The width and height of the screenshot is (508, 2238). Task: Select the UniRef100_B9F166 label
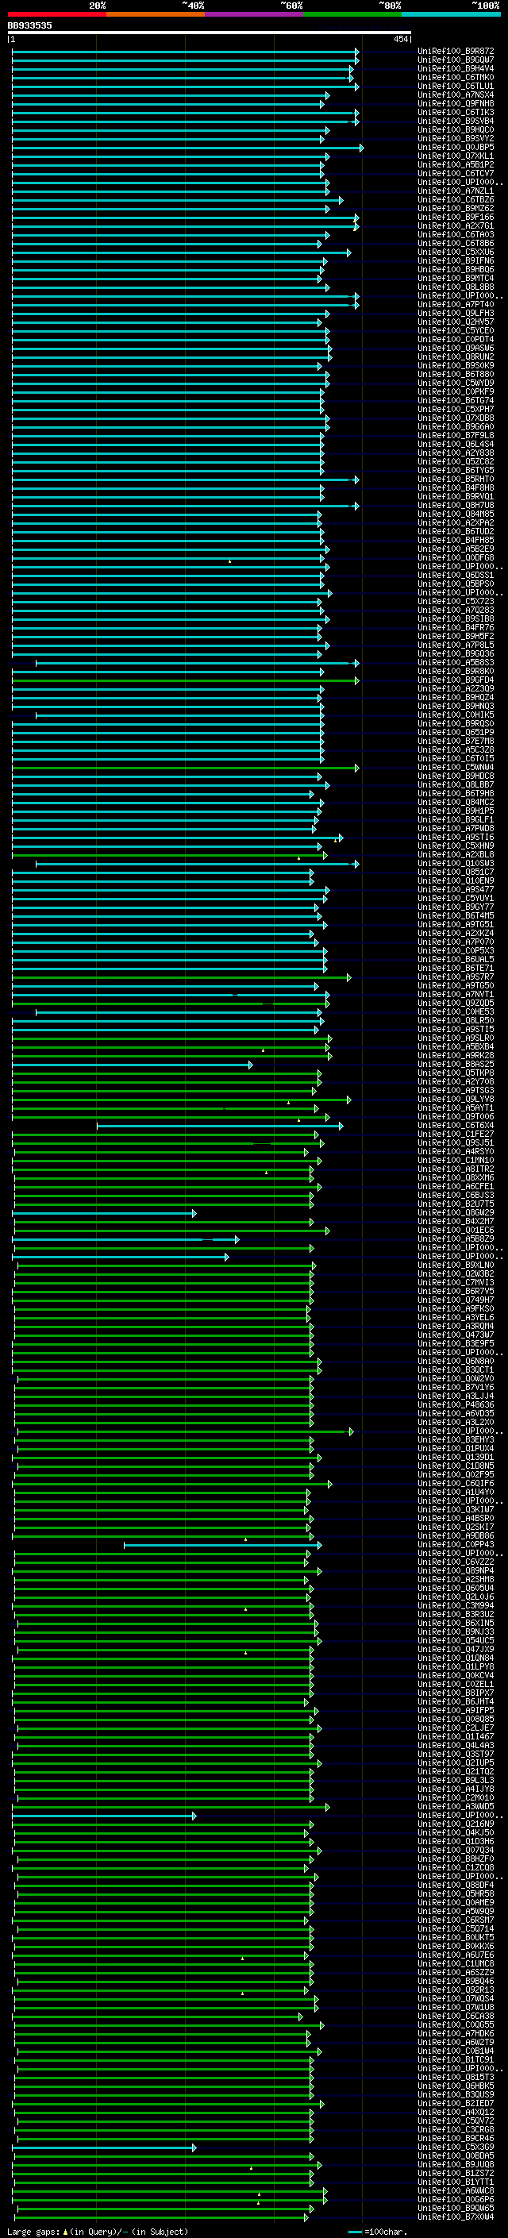(x=456, y=218)
